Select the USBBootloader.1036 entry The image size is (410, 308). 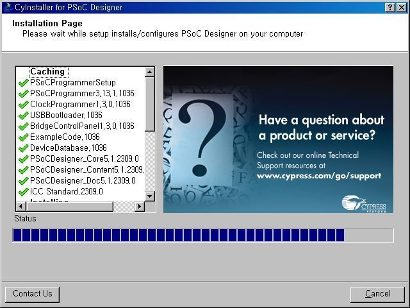(66, 116)
